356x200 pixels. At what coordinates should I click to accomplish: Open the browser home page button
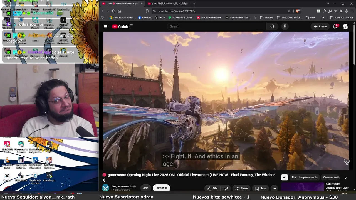pyautogui.click(x=119, y=11)
